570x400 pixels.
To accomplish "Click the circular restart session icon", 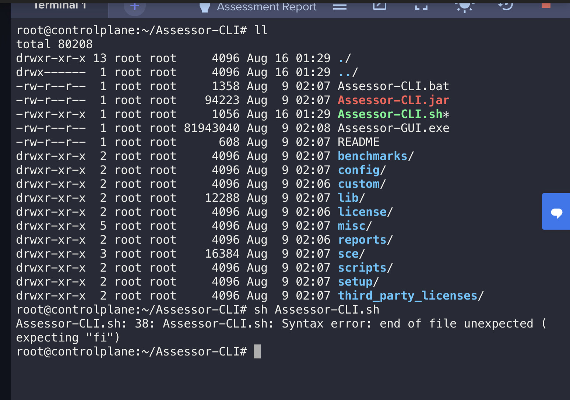I will [x=505, y=6].
